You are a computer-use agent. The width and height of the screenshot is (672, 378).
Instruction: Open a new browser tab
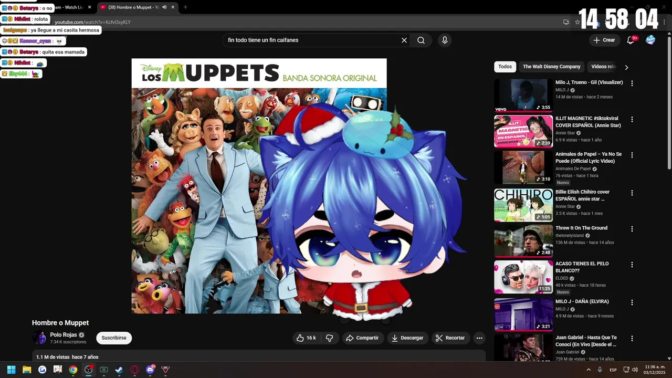(x=185, y=7)
